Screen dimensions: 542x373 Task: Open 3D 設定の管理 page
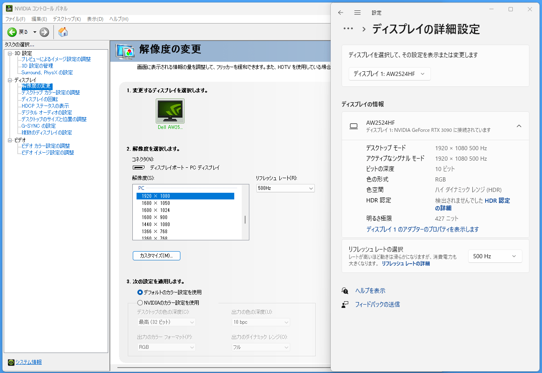(37, 66)
